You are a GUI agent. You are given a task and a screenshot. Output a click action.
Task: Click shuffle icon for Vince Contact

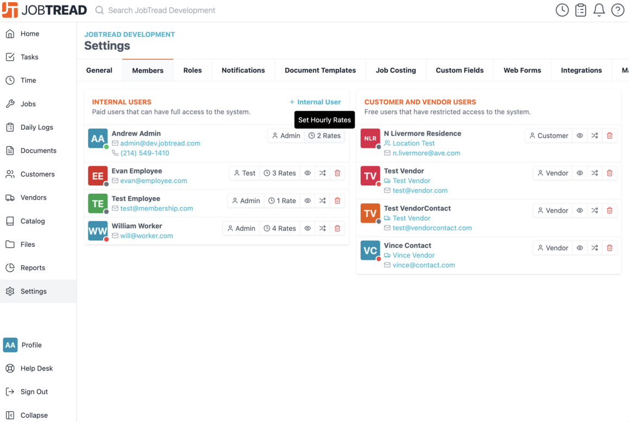[x=594, y=248]
